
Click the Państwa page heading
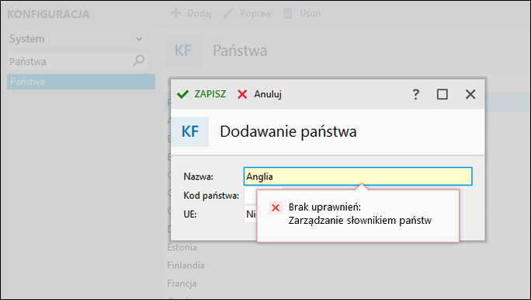pyautogui.click(x=240, y=51)
